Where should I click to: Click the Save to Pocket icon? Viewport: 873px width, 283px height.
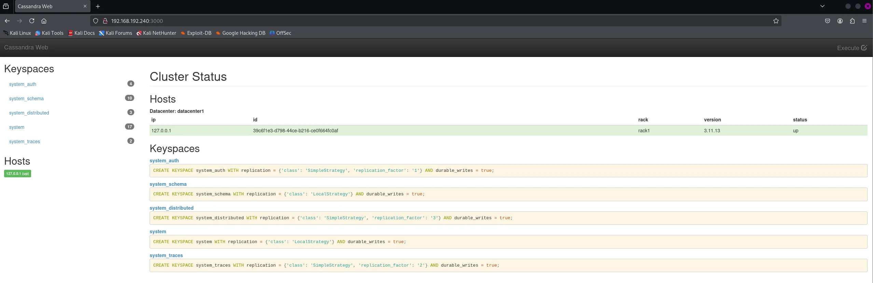click(827, 21)
